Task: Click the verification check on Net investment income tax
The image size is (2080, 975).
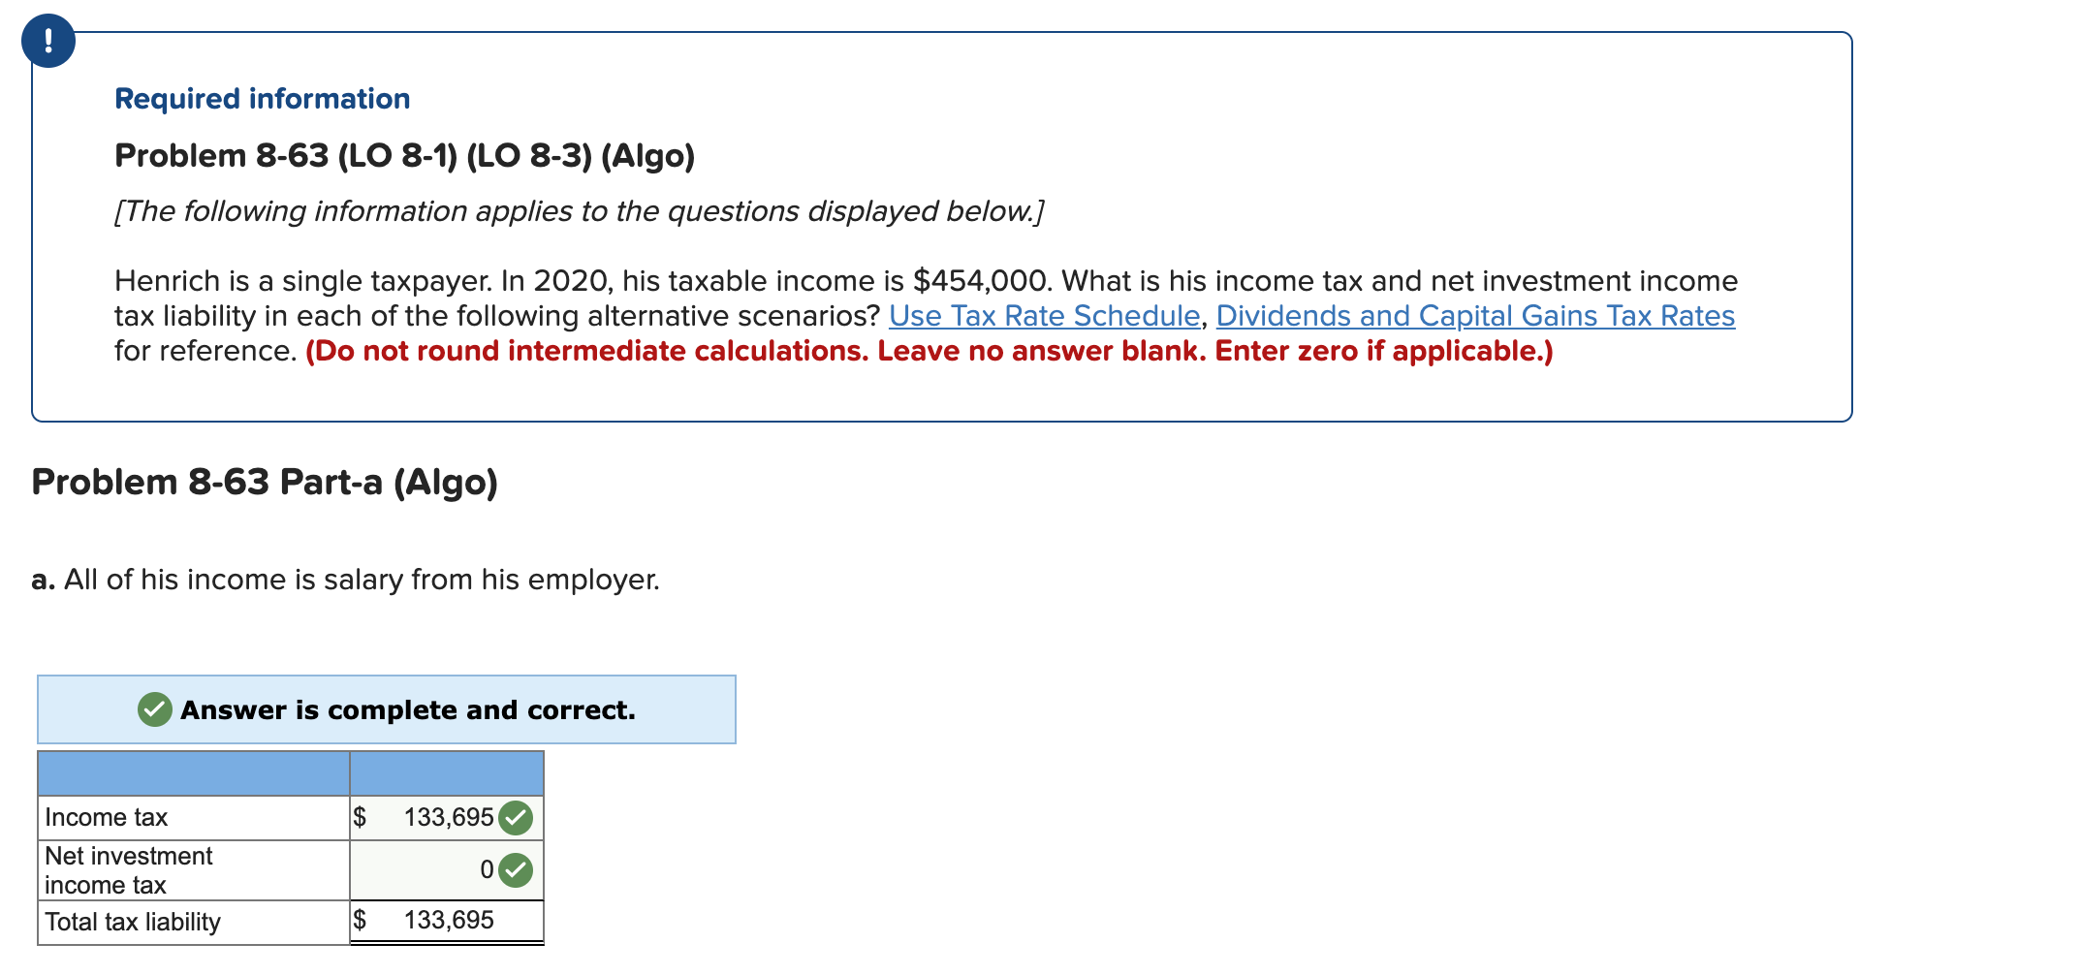Action: pos(517,869)
